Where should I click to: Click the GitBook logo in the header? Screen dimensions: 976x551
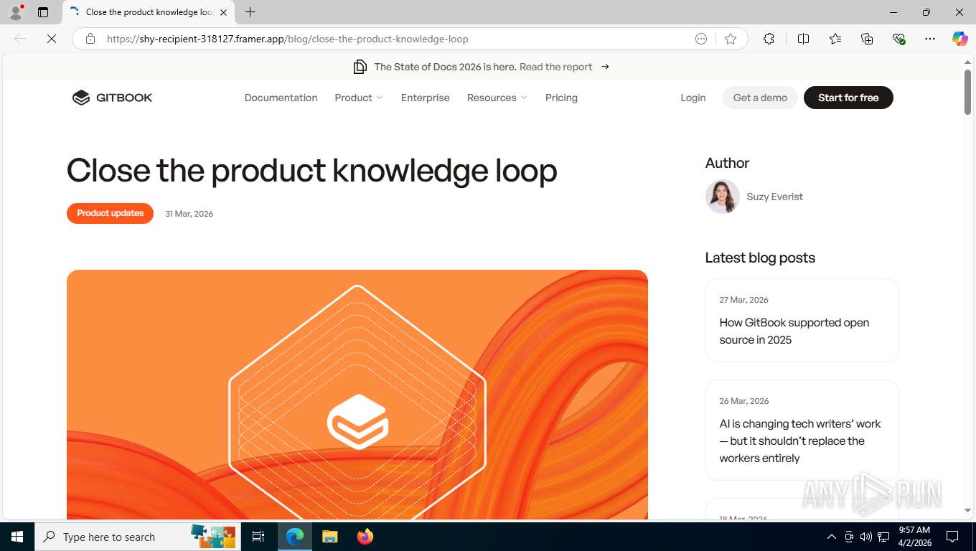coord(112,98)
